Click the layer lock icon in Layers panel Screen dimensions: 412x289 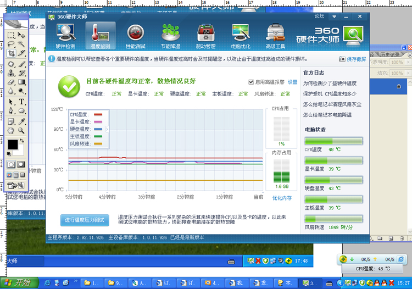tap(399, 86)
